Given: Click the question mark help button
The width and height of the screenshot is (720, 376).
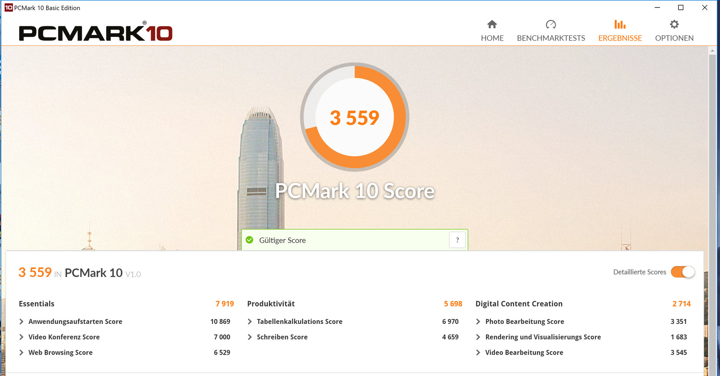Looking at the screenshot, I should tap(457, 240).
